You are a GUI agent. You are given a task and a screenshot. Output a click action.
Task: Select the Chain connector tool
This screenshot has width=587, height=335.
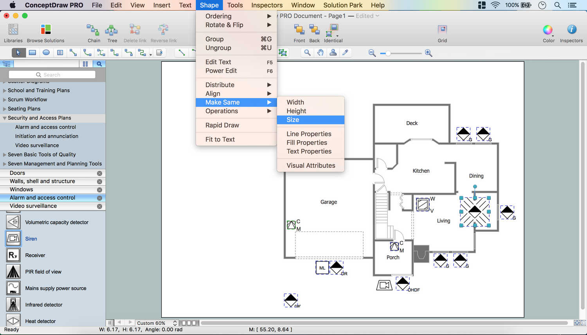[93, 30]
